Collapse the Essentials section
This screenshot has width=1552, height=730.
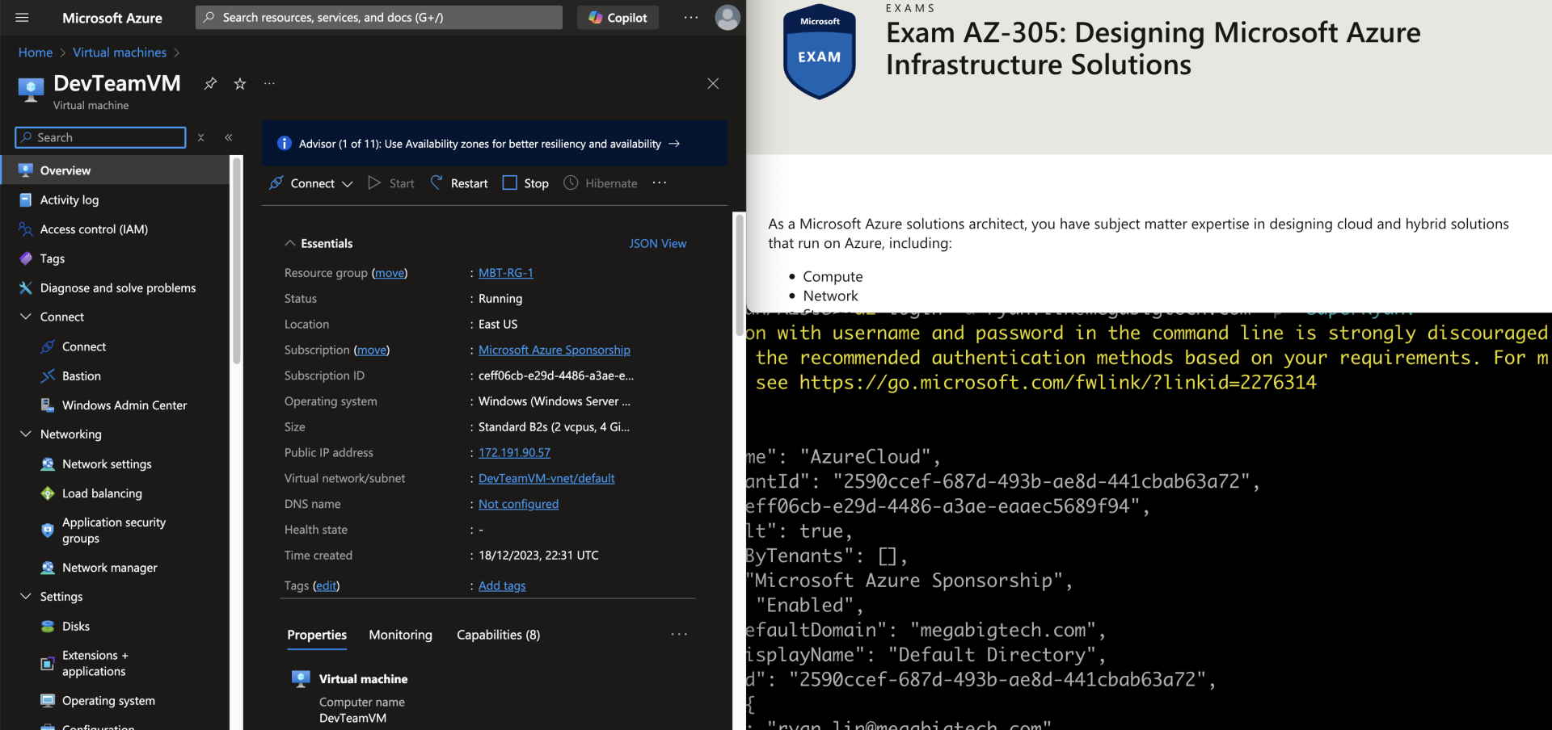290,244
